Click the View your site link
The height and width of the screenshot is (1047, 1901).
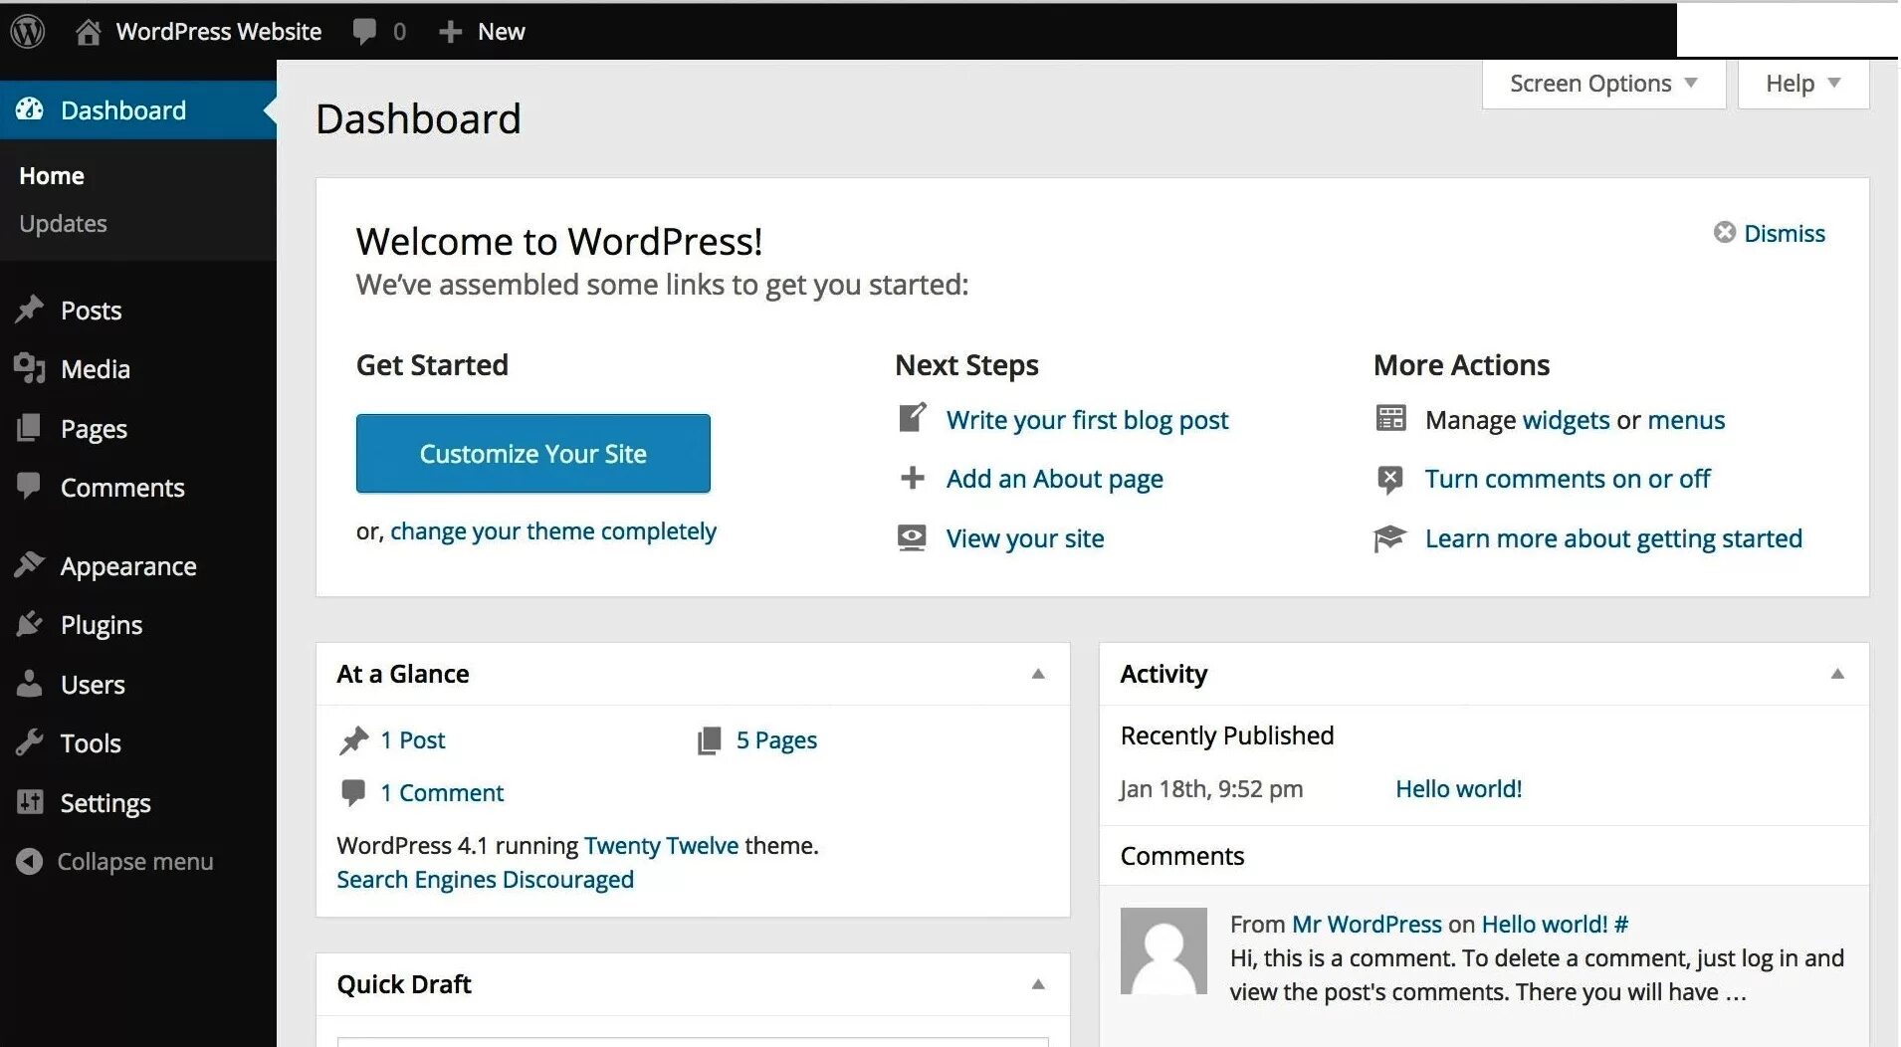click(x=1025, y=538)
